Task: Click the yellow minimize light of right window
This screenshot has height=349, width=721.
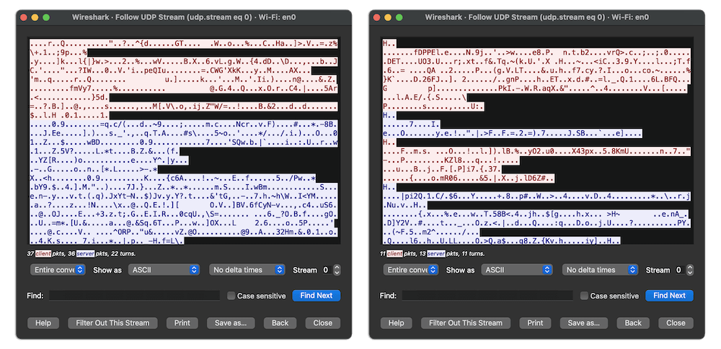Action: pyautogui.click(x=388, y=17)
